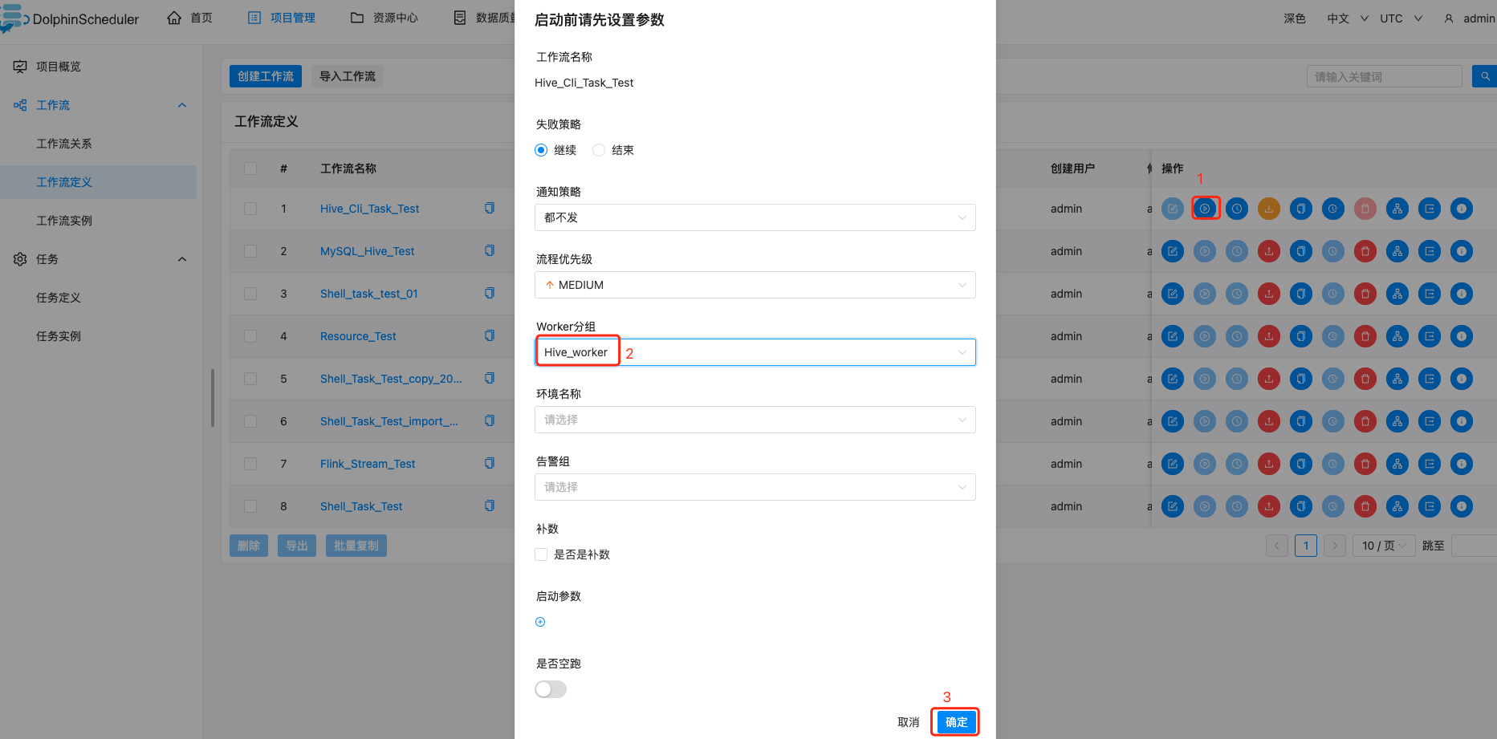Click edit icon for MySQL_Hive_Test workflow
1497x739 pixels.
(1173, 251)
